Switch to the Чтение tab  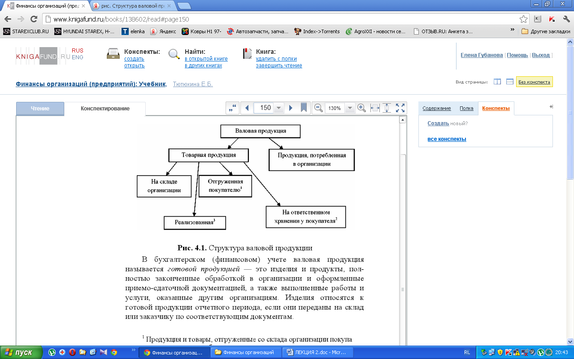click(x=40, y=109)
